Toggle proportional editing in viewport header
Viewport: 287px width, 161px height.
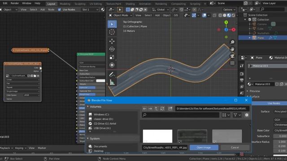click(194, 9)
